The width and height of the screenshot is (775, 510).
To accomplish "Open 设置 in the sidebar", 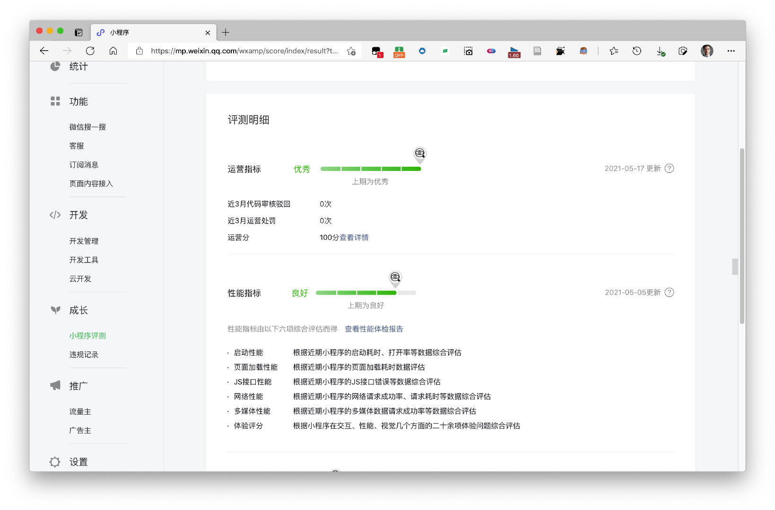I will click(x=78, y=462).
